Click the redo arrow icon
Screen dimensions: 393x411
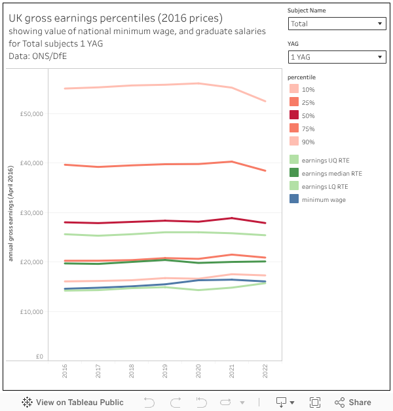(175, 402)
